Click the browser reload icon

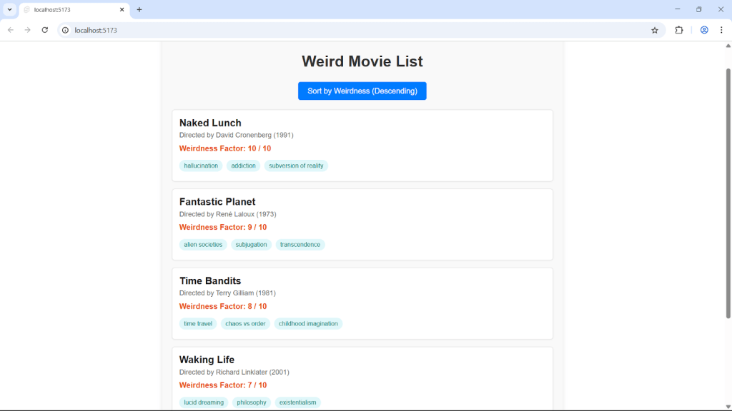44,30
